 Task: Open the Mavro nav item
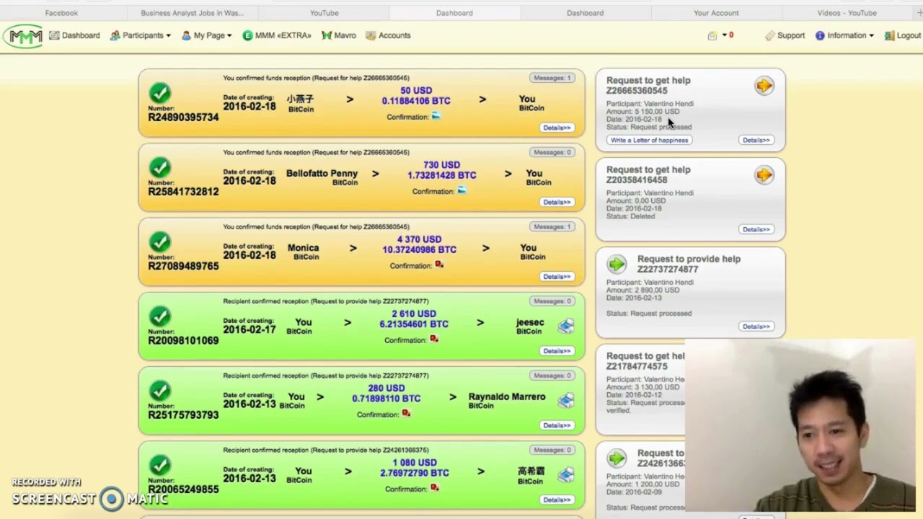click(339, 35)
